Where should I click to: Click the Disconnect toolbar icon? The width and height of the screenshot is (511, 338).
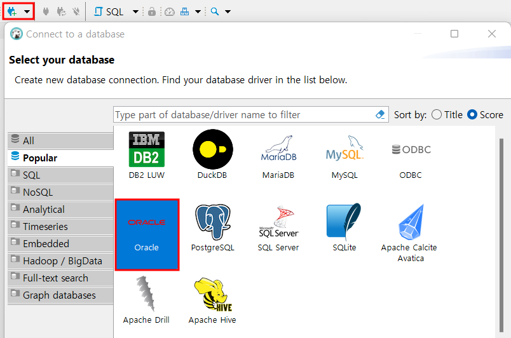click(76, 11)
